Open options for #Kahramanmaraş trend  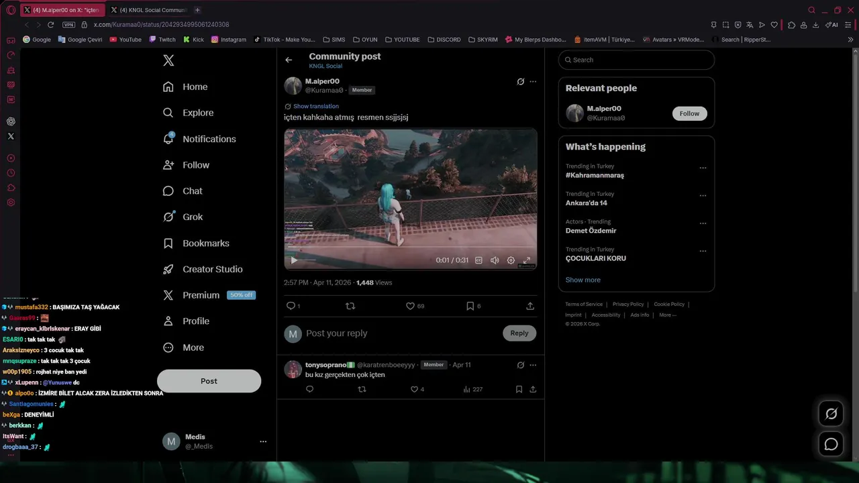[703, 168]
